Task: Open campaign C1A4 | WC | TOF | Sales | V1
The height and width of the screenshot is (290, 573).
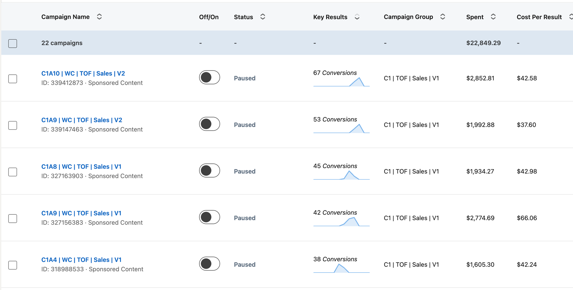Action: click(81, 260)
